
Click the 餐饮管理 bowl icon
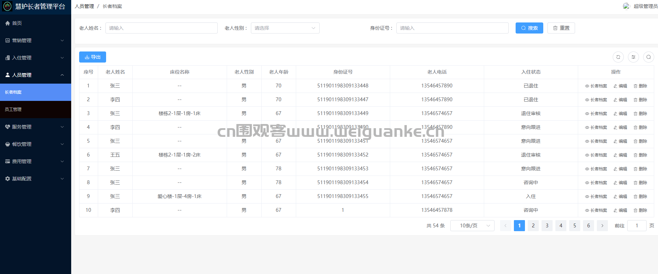[x=8, y=144]
